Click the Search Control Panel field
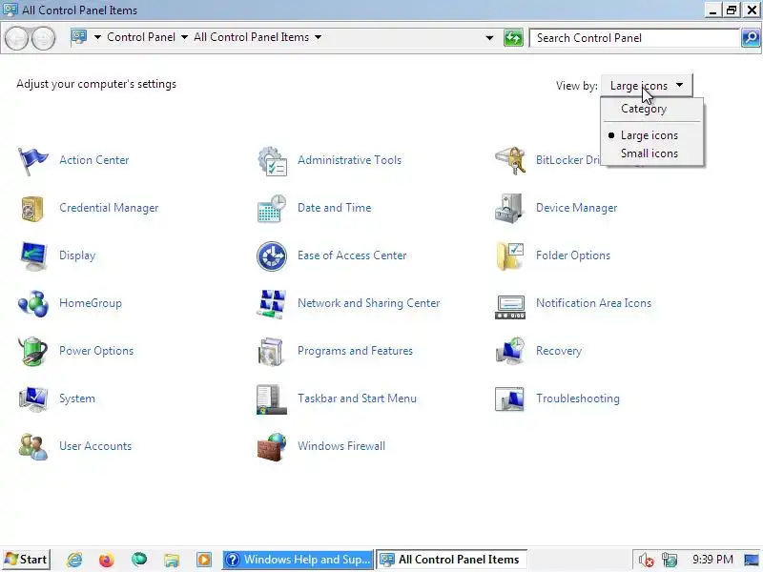This screenshot has width=763, height=572. point(634,38)
